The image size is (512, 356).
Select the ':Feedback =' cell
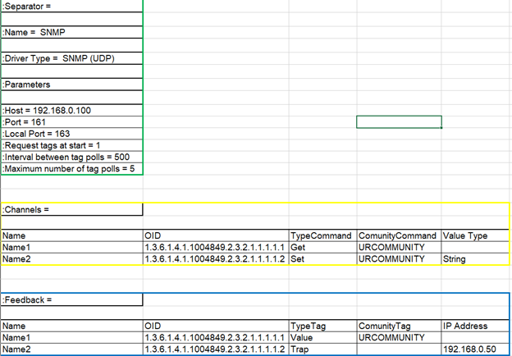pos(72,300)
